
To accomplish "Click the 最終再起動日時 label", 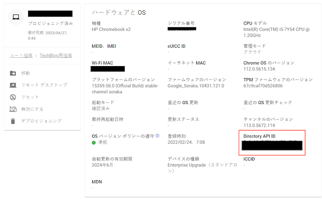I will pos(107,119).
